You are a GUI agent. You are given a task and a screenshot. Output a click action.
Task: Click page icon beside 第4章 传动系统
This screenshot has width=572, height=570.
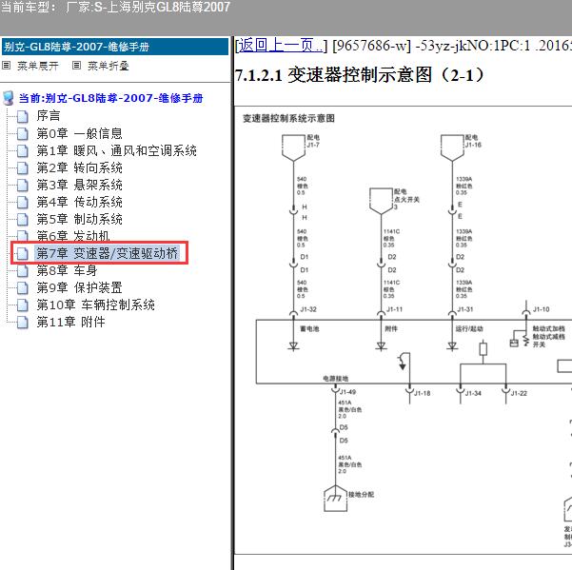click(x=23, y=202)
